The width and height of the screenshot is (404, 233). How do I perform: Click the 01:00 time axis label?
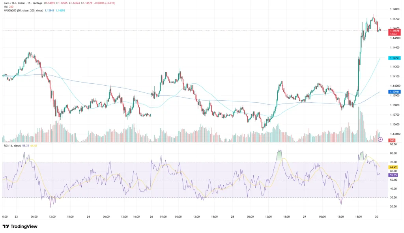click(163, 217)
